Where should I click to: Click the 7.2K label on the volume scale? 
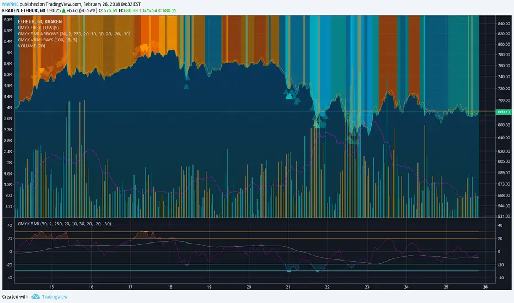click(x=8, y=19)
